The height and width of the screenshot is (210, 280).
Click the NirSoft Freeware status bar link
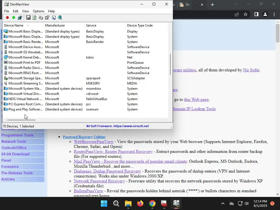[x=118, y=126]
